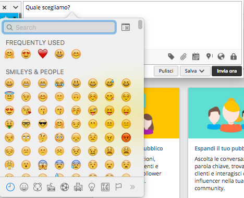This screenshot has height=198, width=244.
Task: Insert the thinking face emoji
Action: pyautogui.click(x=43, y=137)
